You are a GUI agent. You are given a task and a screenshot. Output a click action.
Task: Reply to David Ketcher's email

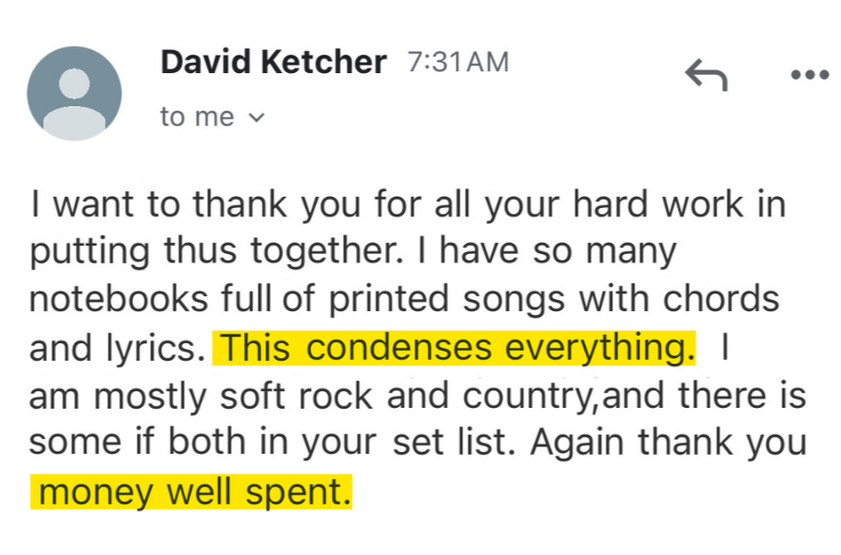(706, 75)
